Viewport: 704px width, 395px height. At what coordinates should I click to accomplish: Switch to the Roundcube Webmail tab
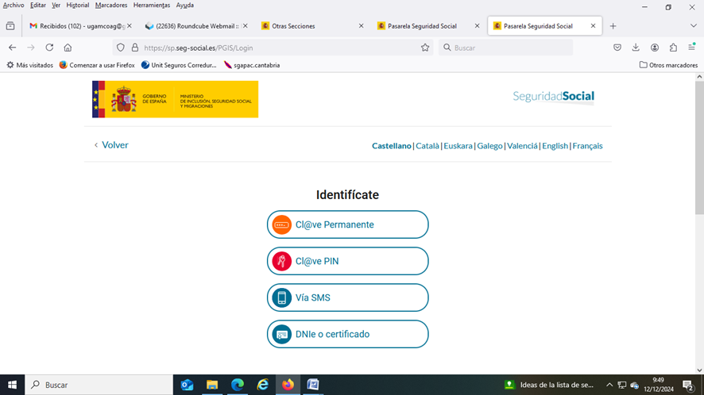196,26
